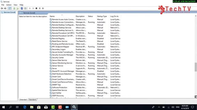Select the Server service icon

[x=50, y=68]
